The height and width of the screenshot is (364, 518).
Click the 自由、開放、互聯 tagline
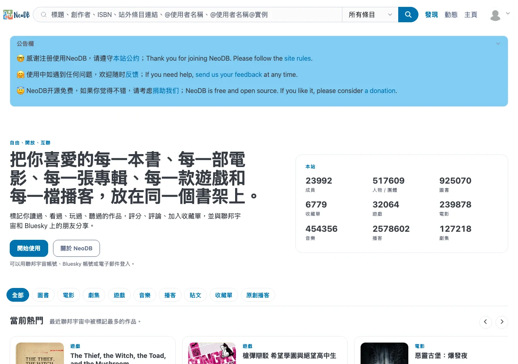click(30, 143)
